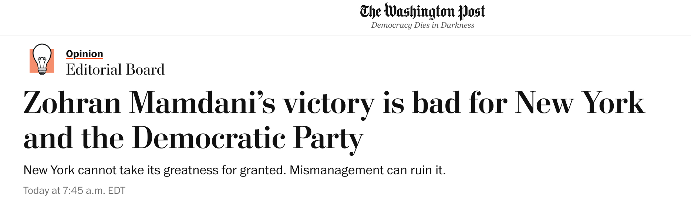Click the article headline's first line
Screen dimensions: 691x212
[x=334, y=103]
